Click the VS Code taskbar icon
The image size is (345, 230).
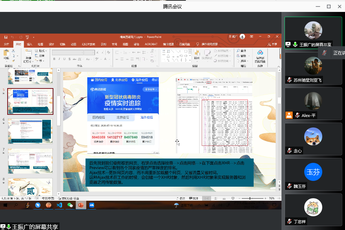(59, 205)
